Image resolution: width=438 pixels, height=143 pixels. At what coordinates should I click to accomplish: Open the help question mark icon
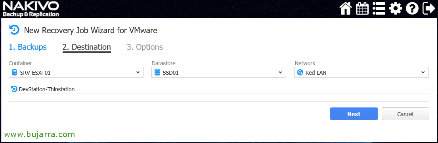pyautogui.click(x=412, y=9)
